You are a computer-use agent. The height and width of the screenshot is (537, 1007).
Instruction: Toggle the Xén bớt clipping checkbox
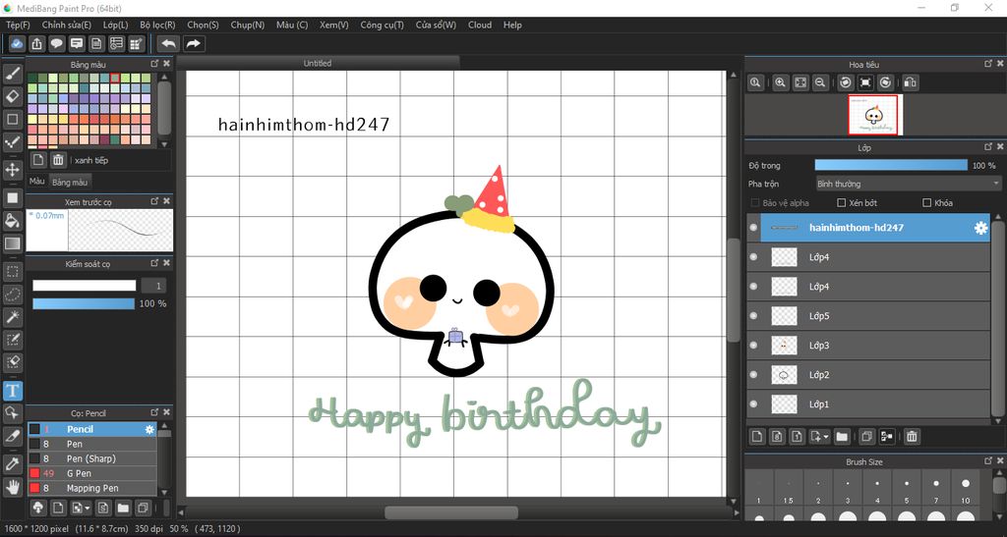click(842, 202)
